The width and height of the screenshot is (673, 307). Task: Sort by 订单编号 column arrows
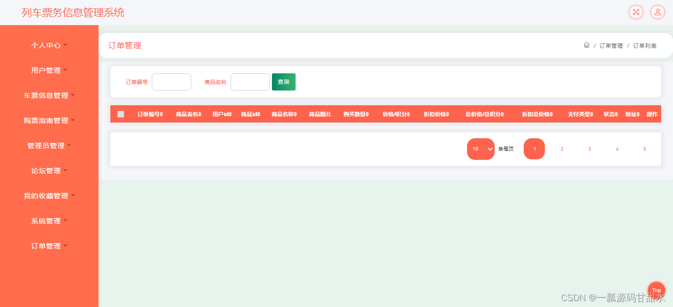[161, 114]
